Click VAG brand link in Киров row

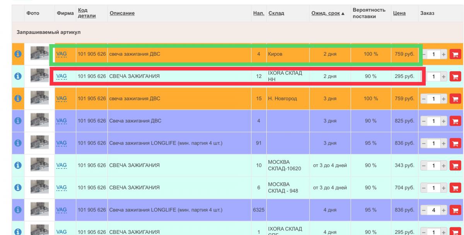click(x=62, y=54)
